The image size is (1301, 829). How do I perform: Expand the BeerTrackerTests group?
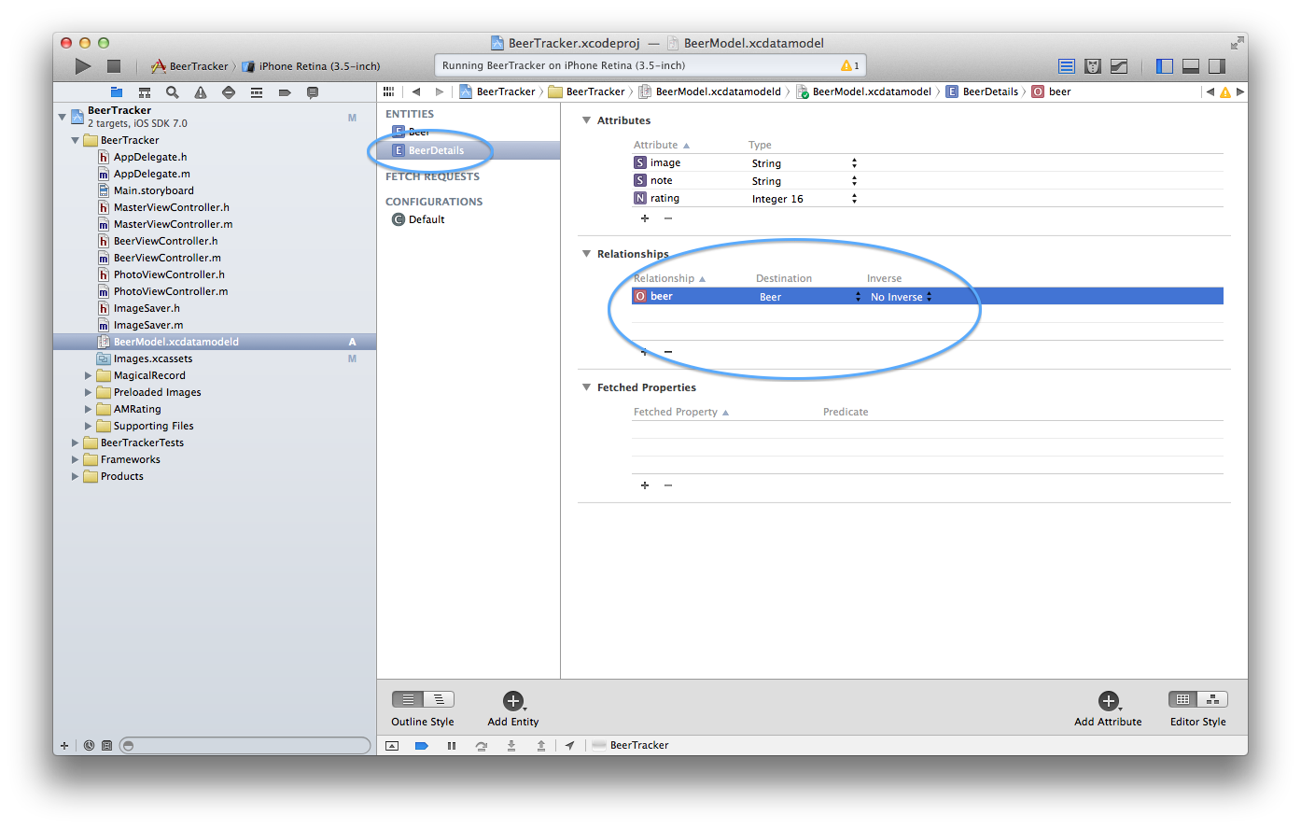[76, 443]
